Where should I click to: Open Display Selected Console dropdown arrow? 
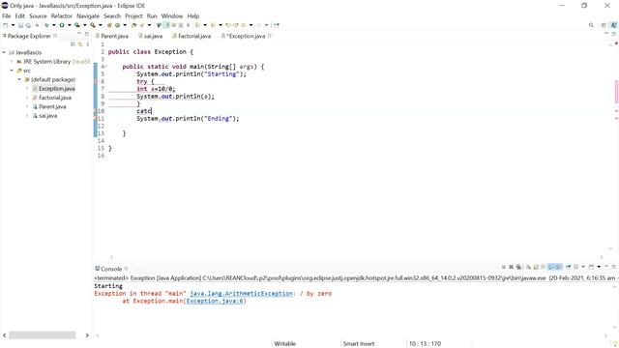tap(583, 267)
